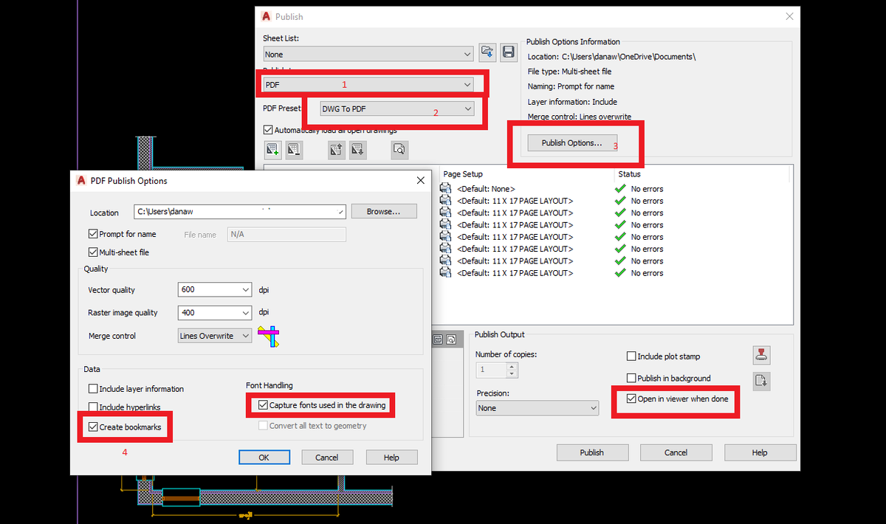Enable the Include plot stamp checkbox
Image resolution: width=886 pixels, height=524 pixels.
point(631,356)
